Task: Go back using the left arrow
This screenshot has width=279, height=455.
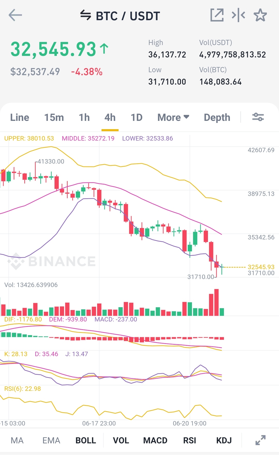Action: (x=15, y=15)
